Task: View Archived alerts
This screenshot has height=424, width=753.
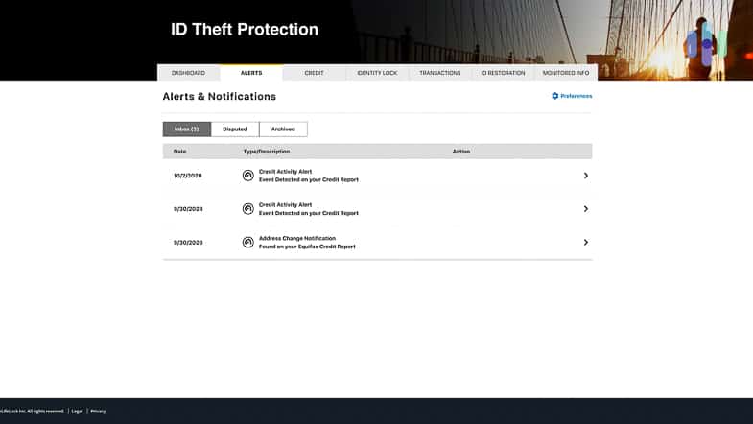Action: point(283,129)
